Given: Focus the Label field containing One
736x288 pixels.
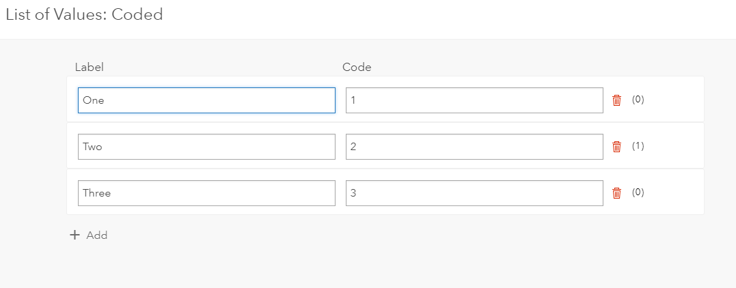Looking at the screenshot, I should 206,100.
